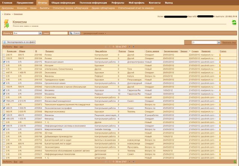Click the Комиссии lightning money icon

point(7,24)
